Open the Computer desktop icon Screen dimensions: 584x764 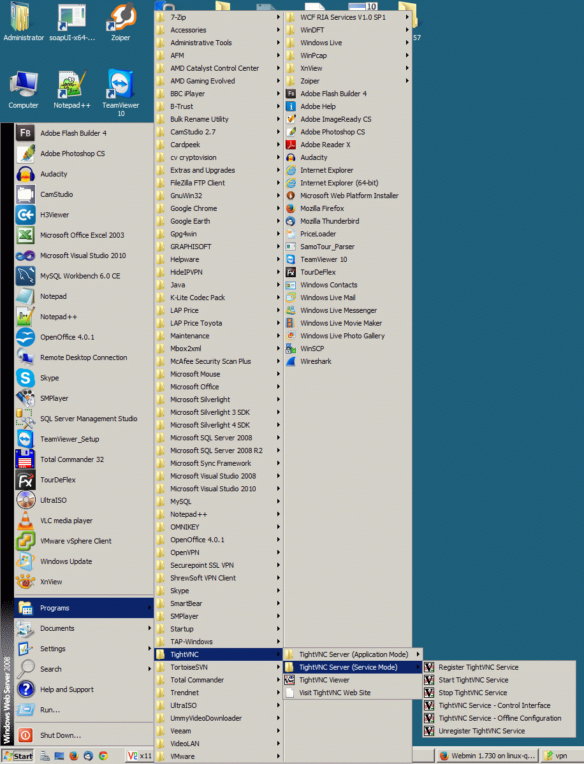point(24,90)
